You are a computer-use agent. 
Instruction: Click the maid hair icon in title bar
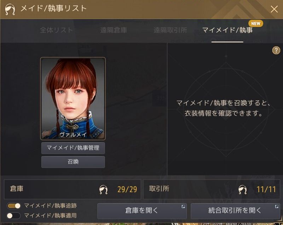(x=10, y=10)
